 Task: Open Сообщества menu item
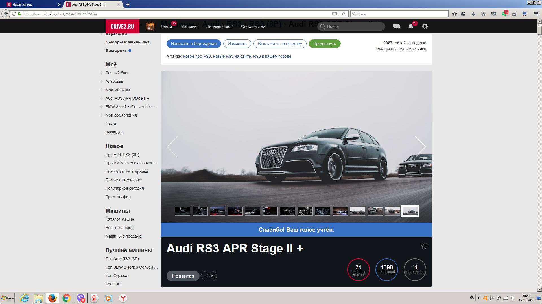(253, 26)
